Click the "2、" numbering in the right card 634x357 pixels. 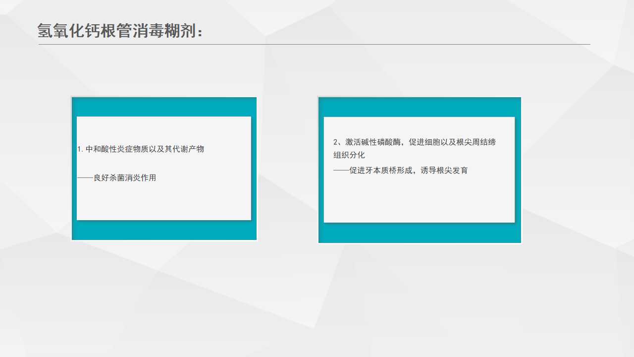[x=339, y=142]
